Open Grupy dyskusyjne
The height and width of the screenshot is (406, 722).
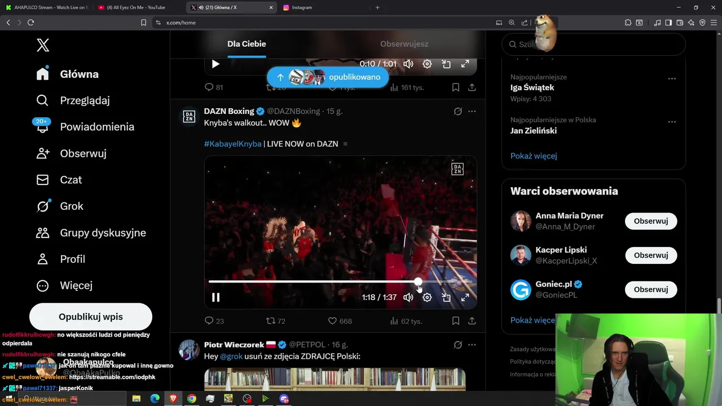click(91, 233)
